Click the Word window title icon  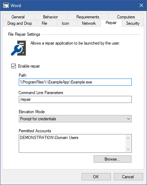[6, 5]
